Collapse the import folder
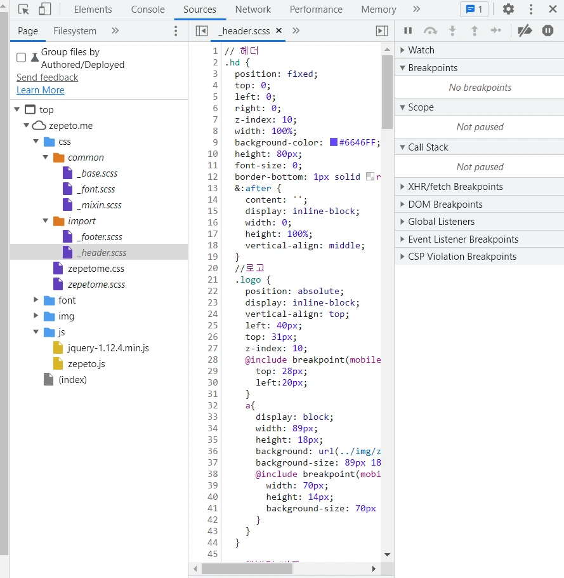The image size is (564, 578). pos(46,221)
